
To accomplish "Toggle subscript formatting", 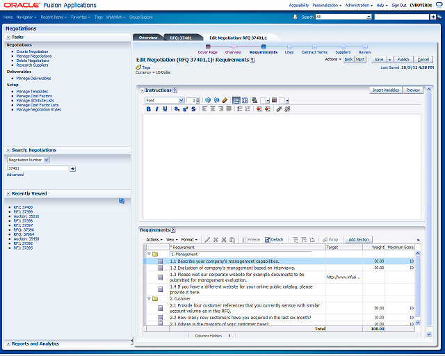I will (x=177, y=109).
